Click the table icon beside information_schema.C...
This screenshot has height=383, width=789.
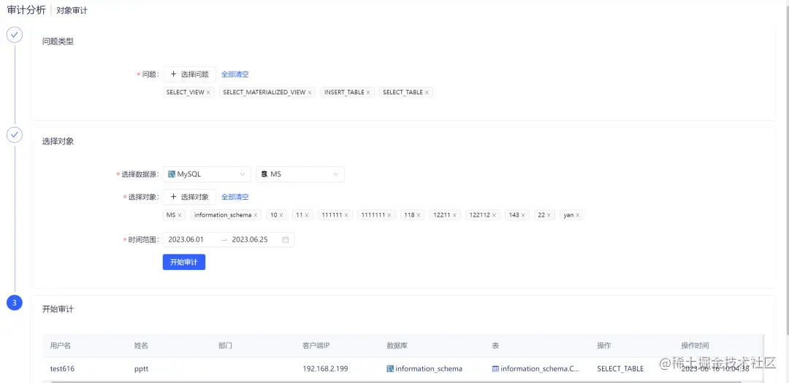495,369
